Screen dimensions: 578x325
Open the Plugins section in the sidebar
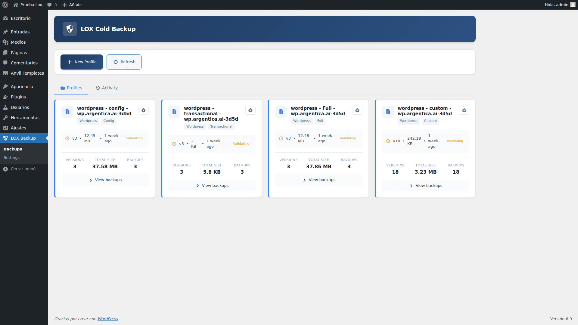[x=18, y=97]
